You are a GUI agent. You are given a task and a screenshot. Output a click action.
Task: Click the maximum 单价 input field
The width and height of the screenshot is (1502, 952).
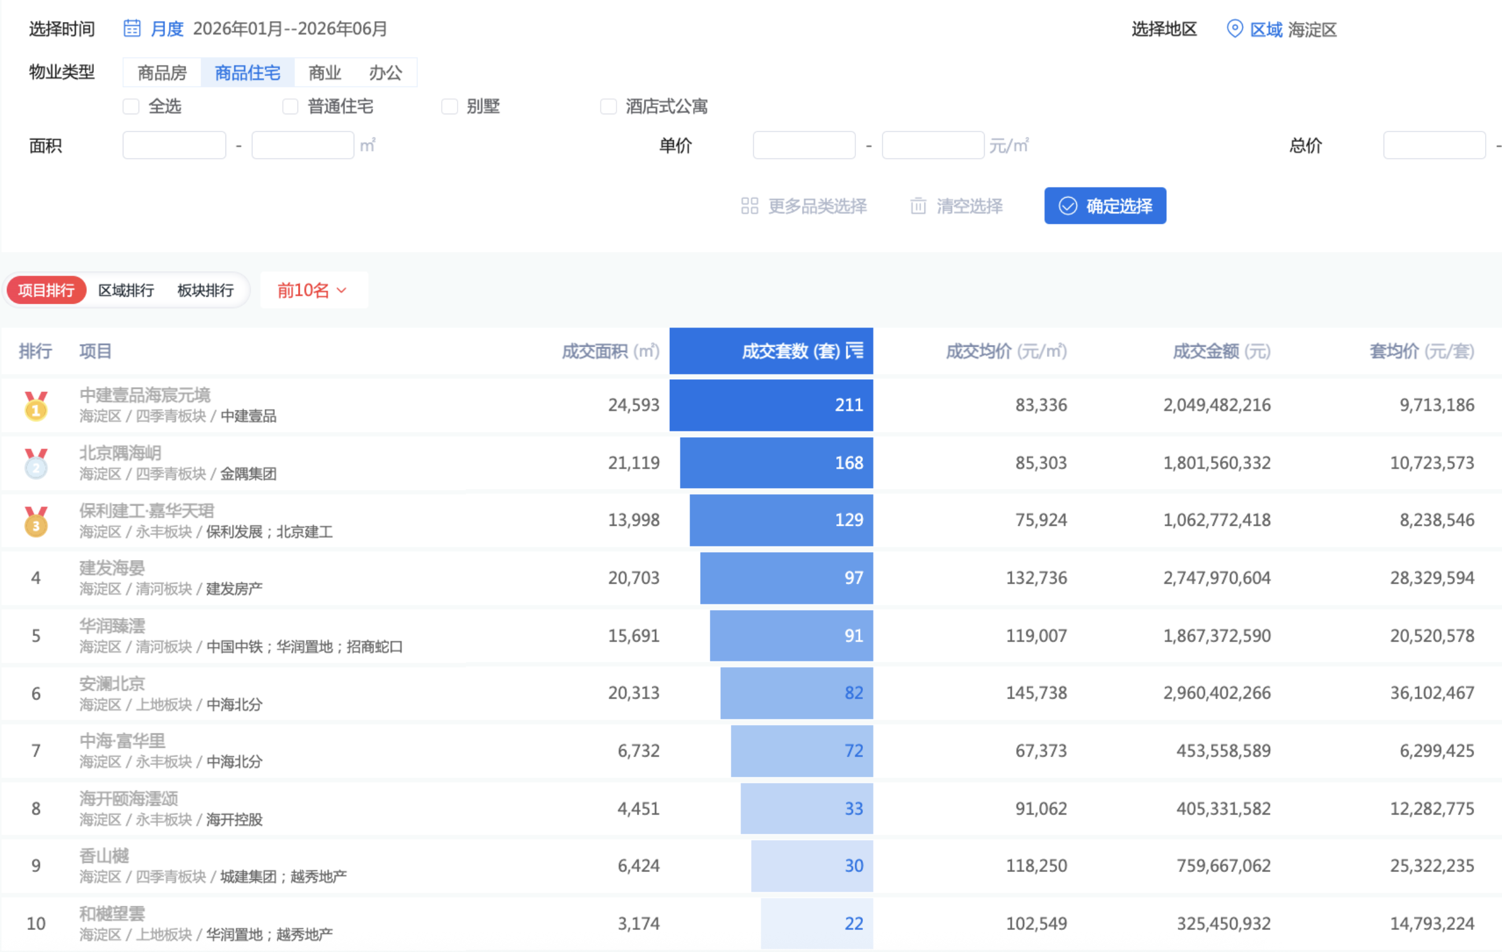(933, 146)
